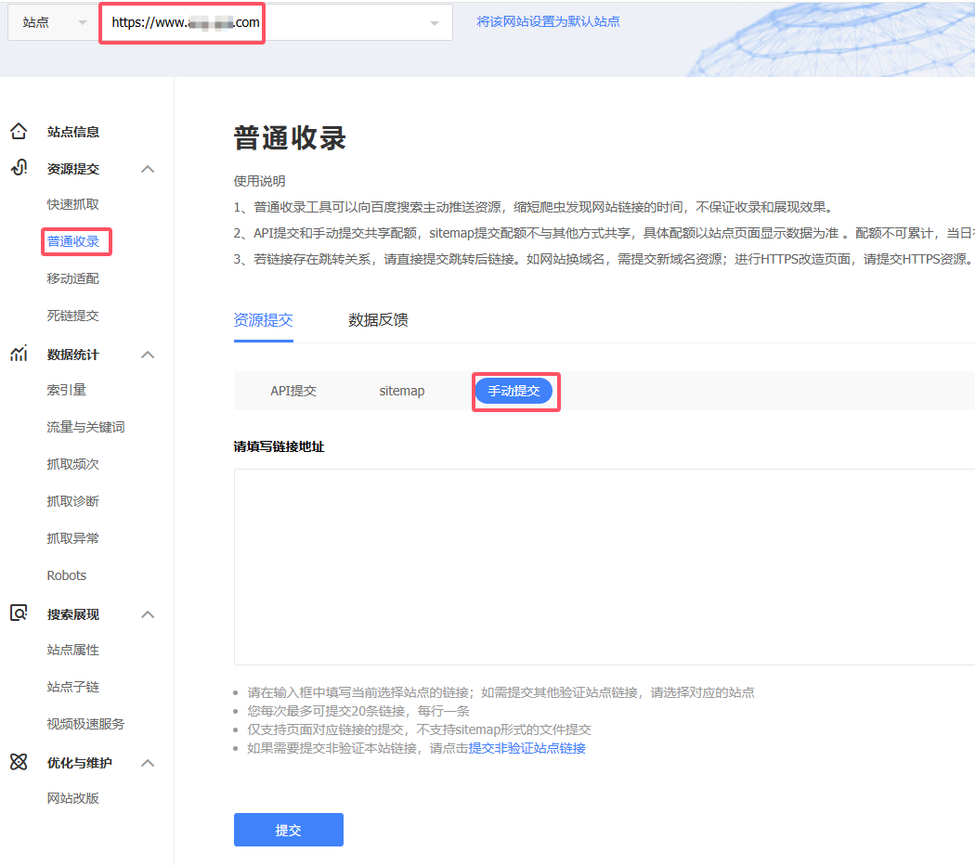Collapse the 搜索展现 section chevron
The image size is (975, 865).
[148, 614]
